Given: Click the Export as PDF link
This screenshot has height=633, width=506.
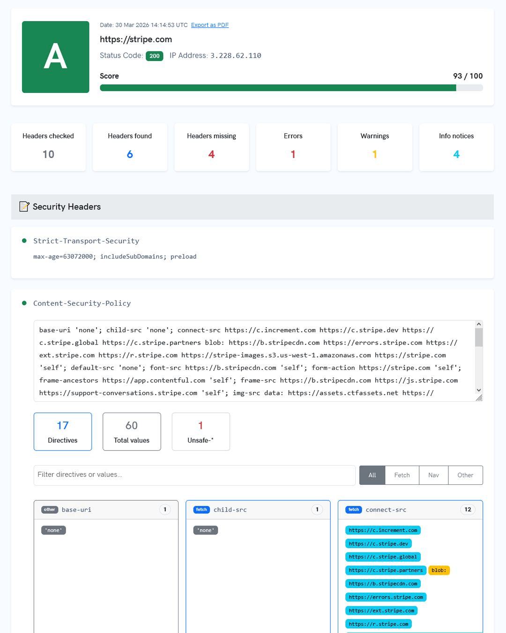Looking at the screenshot, I should (209, 25).
